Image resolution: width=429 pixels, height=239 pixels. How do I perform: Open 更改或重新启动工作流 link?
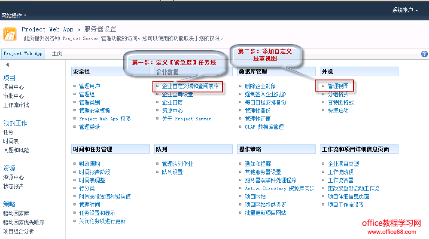tap(353, 188)
